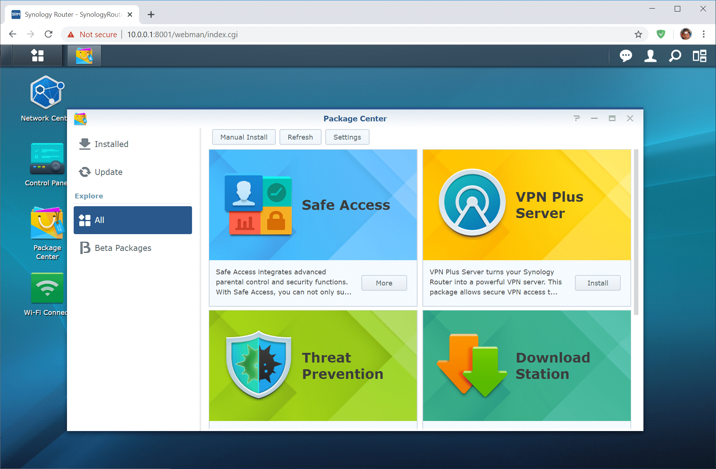Image resolution: width=716 pixels, height=469 pixels.
Task: Click the browser profile avatar icon
Action: click(687, 33)
